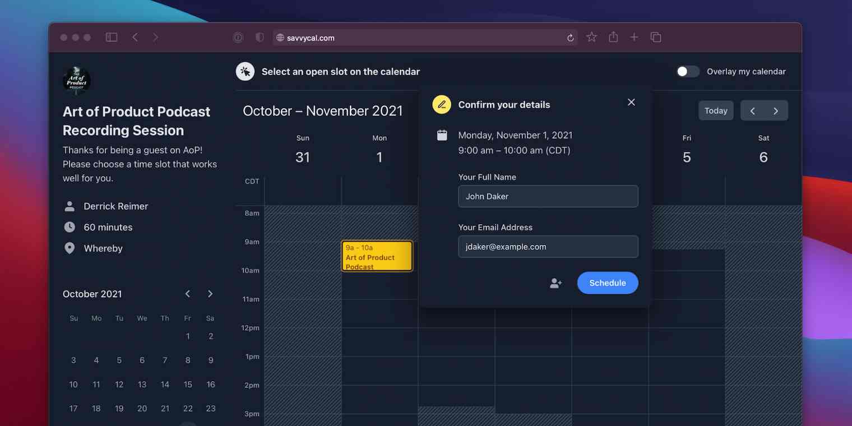Image resolution: width=852 pixels, height=426 pixels.
Task: Toggle the Overlay my calendar switch
Action: click(688, 71)
